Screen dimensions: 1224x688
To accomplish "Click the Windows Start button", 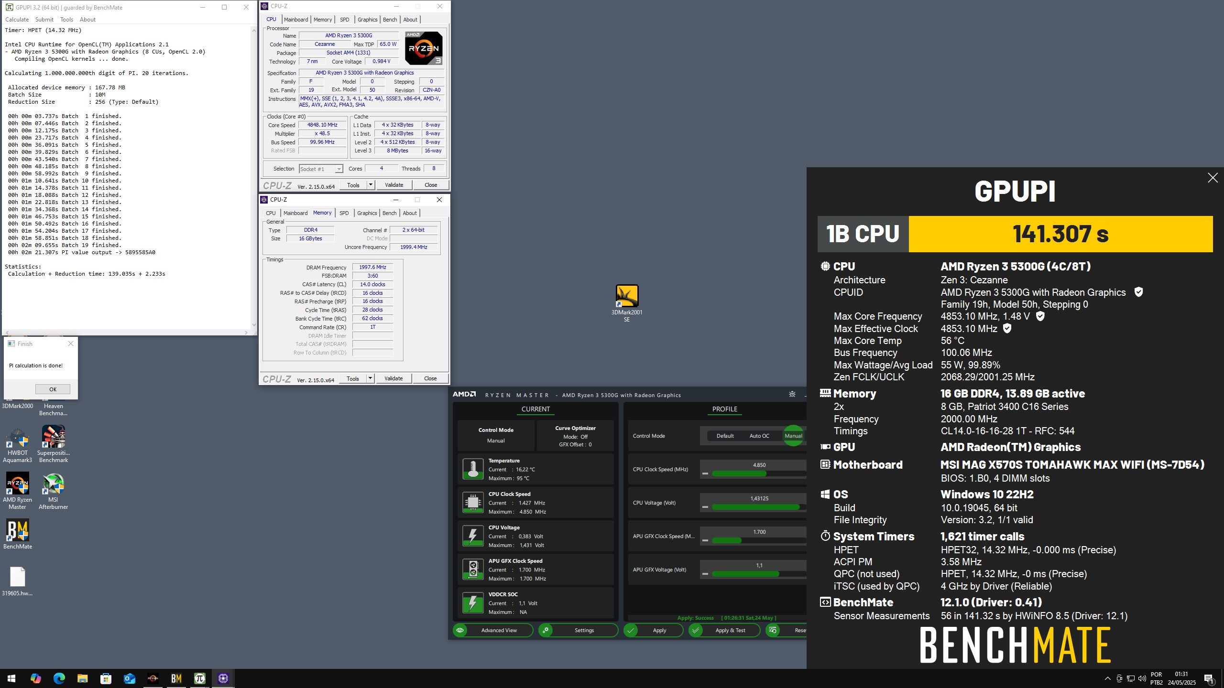I will coord(11,678).
